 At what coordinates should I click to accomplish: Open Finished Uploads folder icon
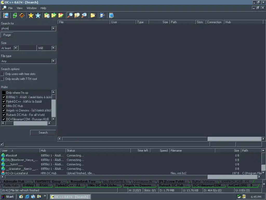click(61, 15)
